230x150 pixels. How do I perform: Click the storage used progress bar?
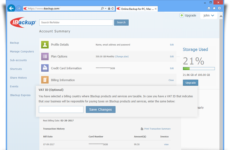pyautogui.click(x=199, y=68)
